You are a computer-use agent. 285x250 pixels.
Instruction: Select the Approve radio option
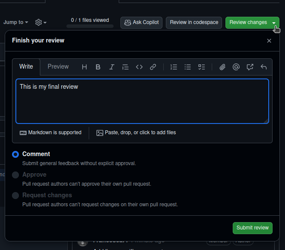point(15,175)
